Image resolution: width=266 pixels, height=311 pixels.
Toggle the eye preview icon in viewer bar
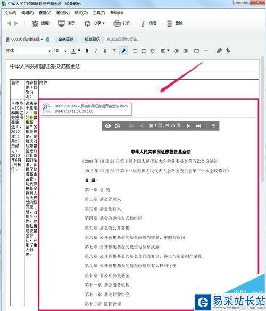tap(108, 126)
